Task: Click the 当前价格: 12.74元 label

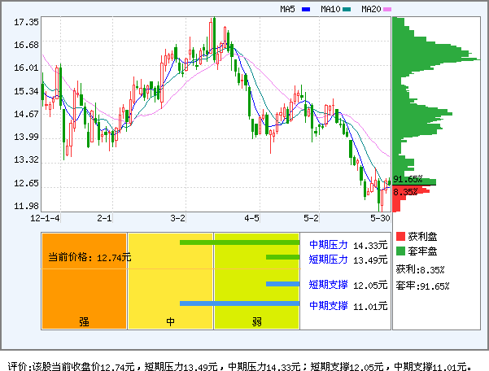Action: pyautogui.click(x=90, y=258)
